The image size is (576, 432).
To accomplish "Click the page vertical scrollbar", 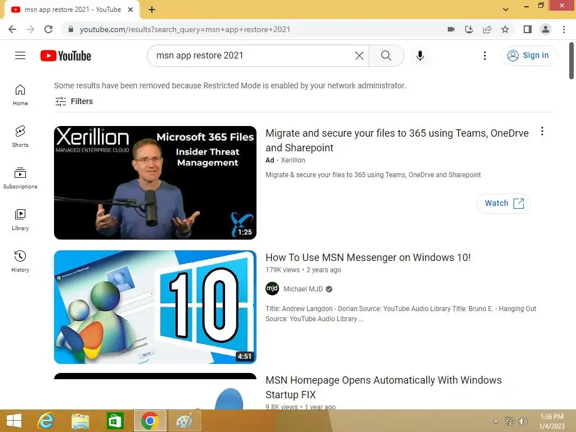I will pyautogui.click(x=571, y=61).
